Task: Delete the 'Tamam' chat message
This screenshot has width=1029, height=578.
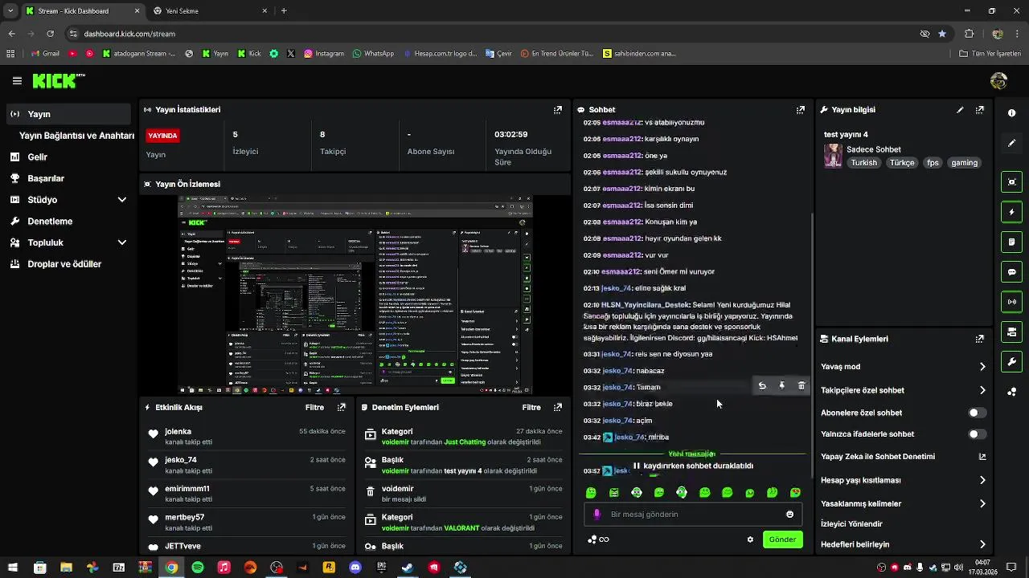Action: pyautogui.click(x=801, y=386)
